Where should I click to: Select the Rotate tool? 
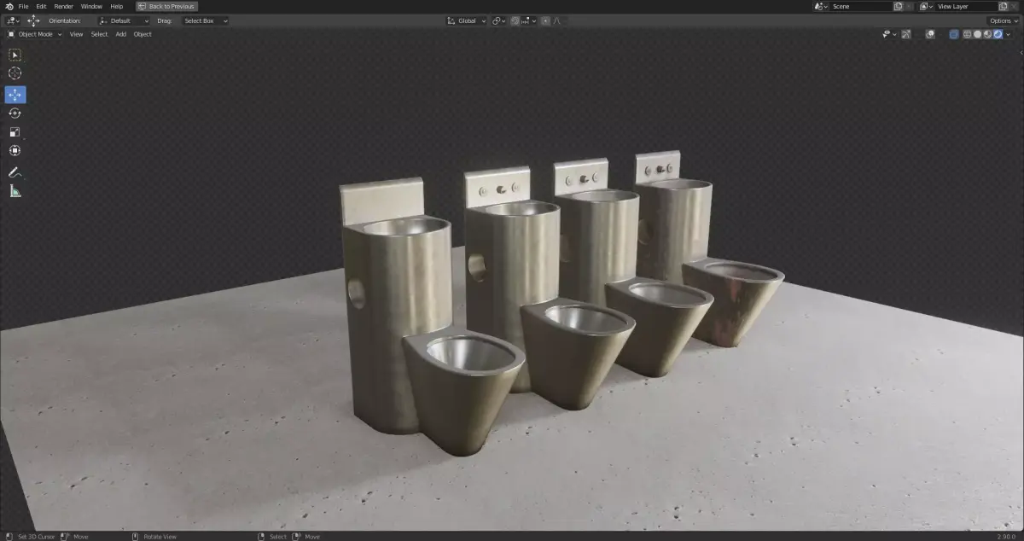click(15, 113)
